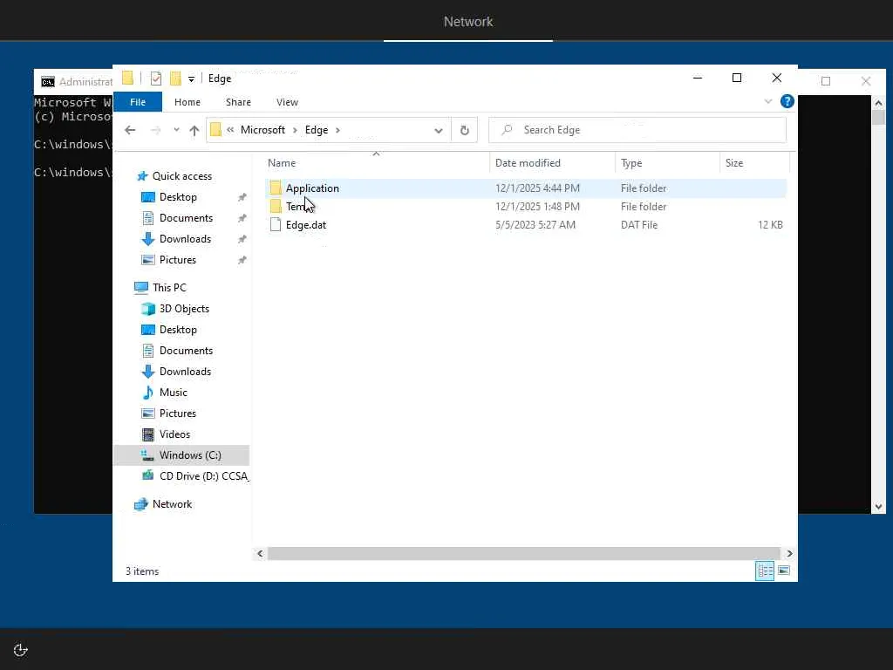Click the Application date 12/1/2025 4:44 PM

[x=537, y=188]
